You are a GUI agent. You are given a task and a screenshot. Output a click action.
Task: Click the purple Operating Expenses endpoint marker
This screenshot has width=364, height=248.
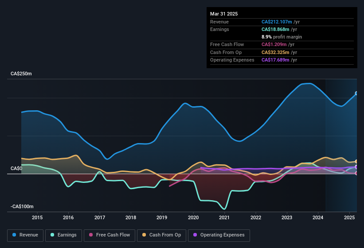click(x=356, y=167)
